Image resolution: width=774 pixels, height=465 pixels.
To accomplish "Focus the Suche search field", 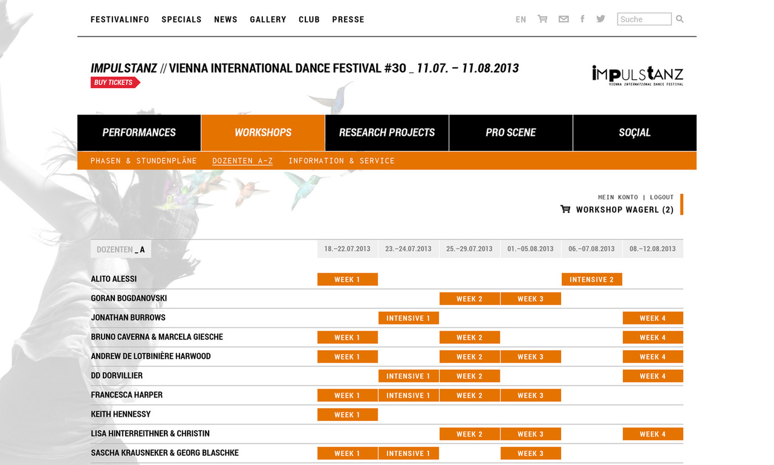I will (644, 19).
